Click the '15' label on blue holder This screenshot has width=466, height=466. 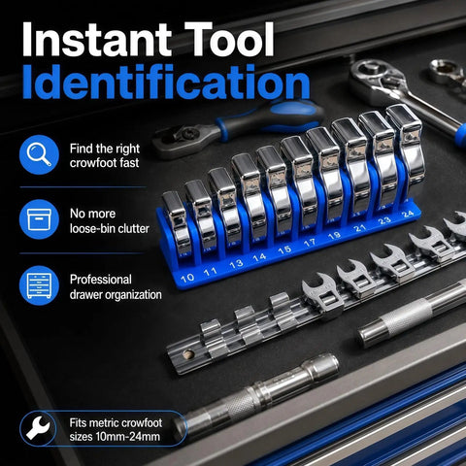(284, 250)
